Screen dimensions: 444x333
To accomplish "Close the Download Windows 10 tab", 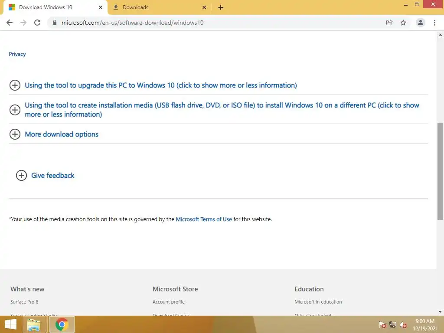I will tap(101, 7).
